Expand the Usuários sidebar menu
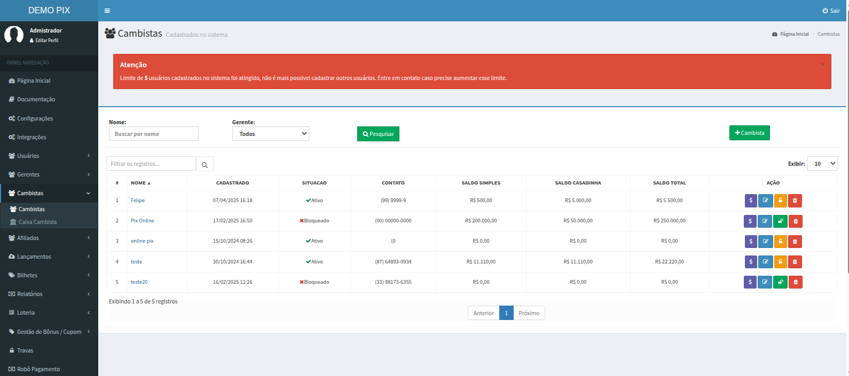 click(49, 156)
